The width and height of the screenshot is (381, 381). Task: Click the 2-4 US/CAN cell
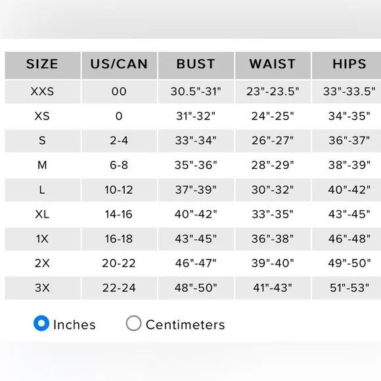(x=119, y=141)
